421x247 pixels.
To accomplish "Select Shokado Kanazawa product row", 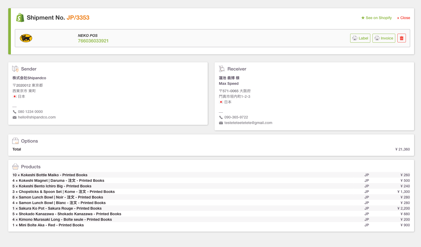I will click(x=211, y=214).
